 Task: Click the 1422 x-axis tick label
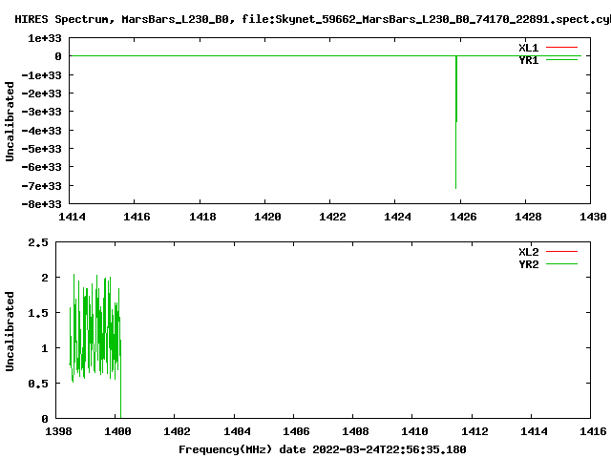[x=332, y=217]
